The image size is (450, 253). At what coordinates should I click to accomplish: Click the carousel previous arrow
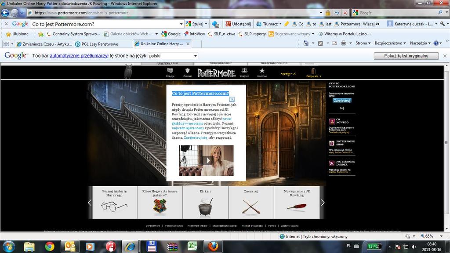tap(90, 202)
